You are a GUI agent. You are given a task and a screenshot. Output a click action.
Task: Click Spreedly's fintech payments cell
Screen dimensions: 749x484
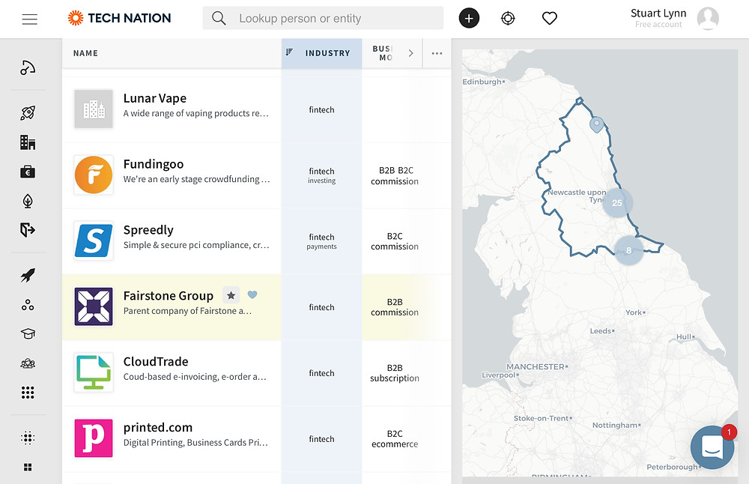coord(321,241)
